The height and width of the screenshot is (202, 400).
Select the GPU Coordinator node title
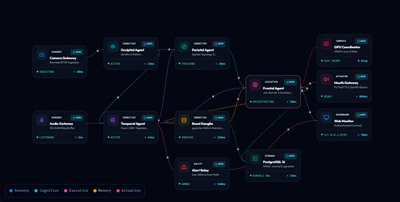[x=347, y=47]
